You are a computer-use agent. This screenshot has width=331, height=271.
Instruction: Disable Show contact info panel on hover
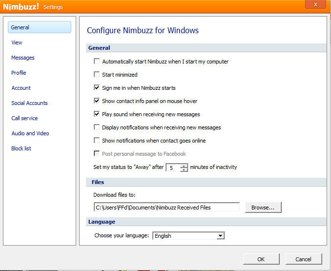(97, 101)
